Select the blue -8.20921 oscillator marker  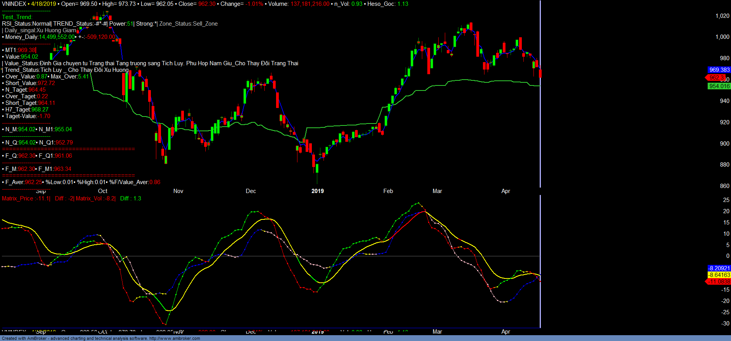719,268
